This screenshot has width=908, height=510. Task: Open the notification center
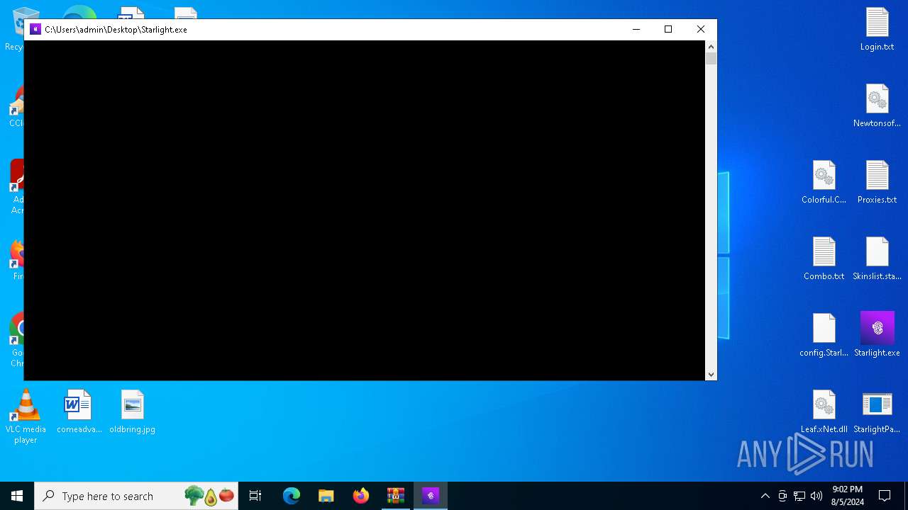pos(885,496)
